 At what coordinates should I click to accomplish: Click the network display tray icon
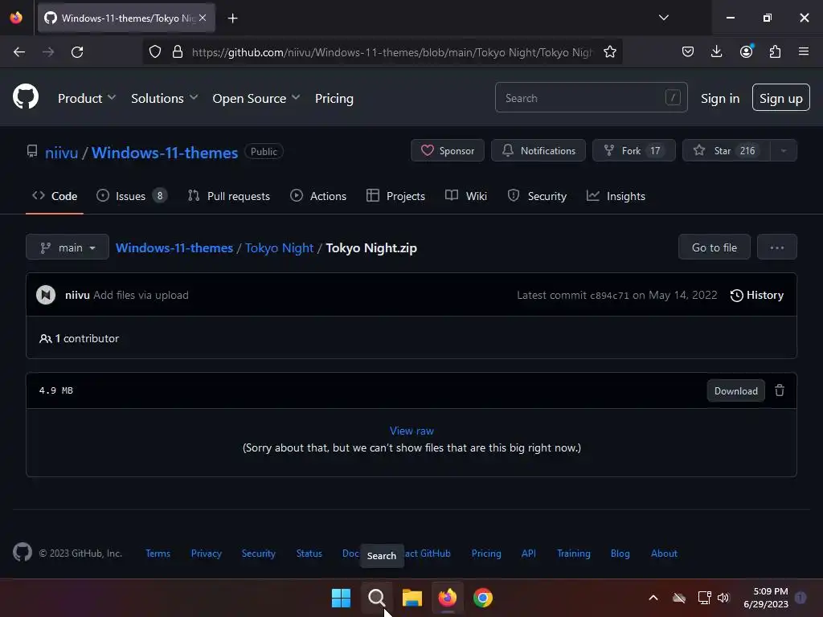tap(704, 598)
